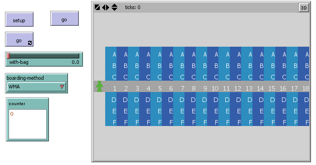Image resolution: width=316 pixels, height=165 pixels.
Task: Start the forever go button with loop icon
Action: [19, 39]
